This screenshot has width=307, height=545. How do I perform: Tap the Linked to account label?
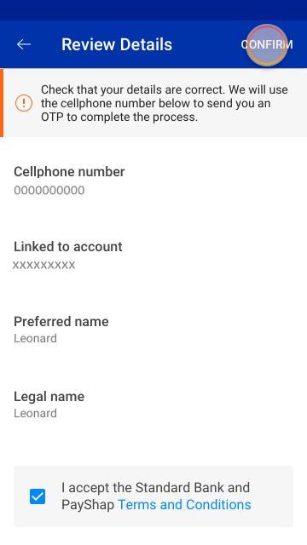68,246
